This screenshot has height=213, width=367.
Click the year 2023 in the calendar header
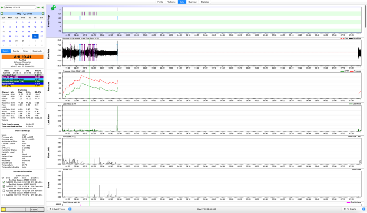(x=30, y=14)
